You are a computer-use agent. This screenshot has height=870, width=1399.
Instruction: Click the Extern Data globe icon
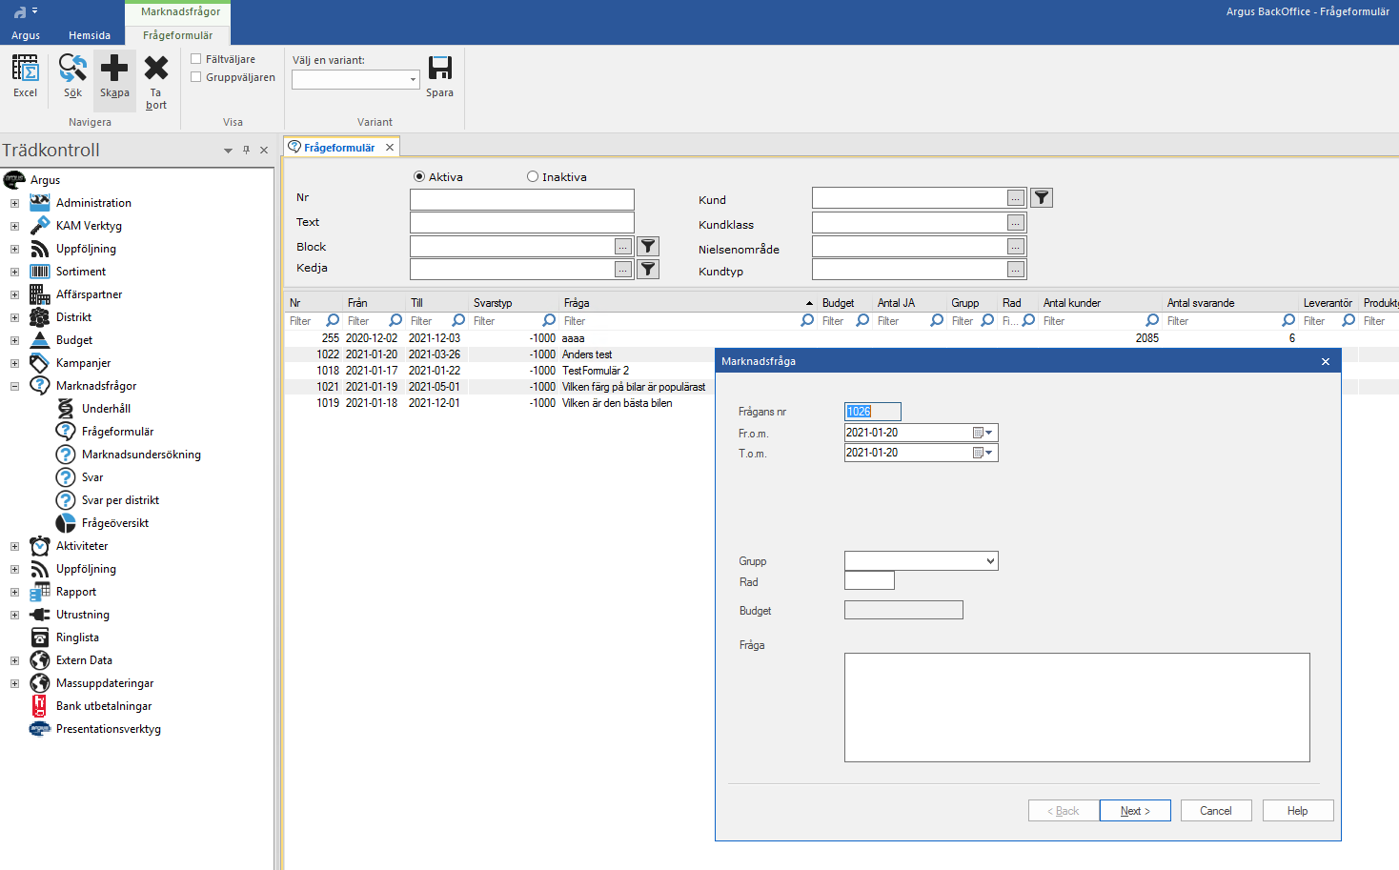[x=40, y=660]
